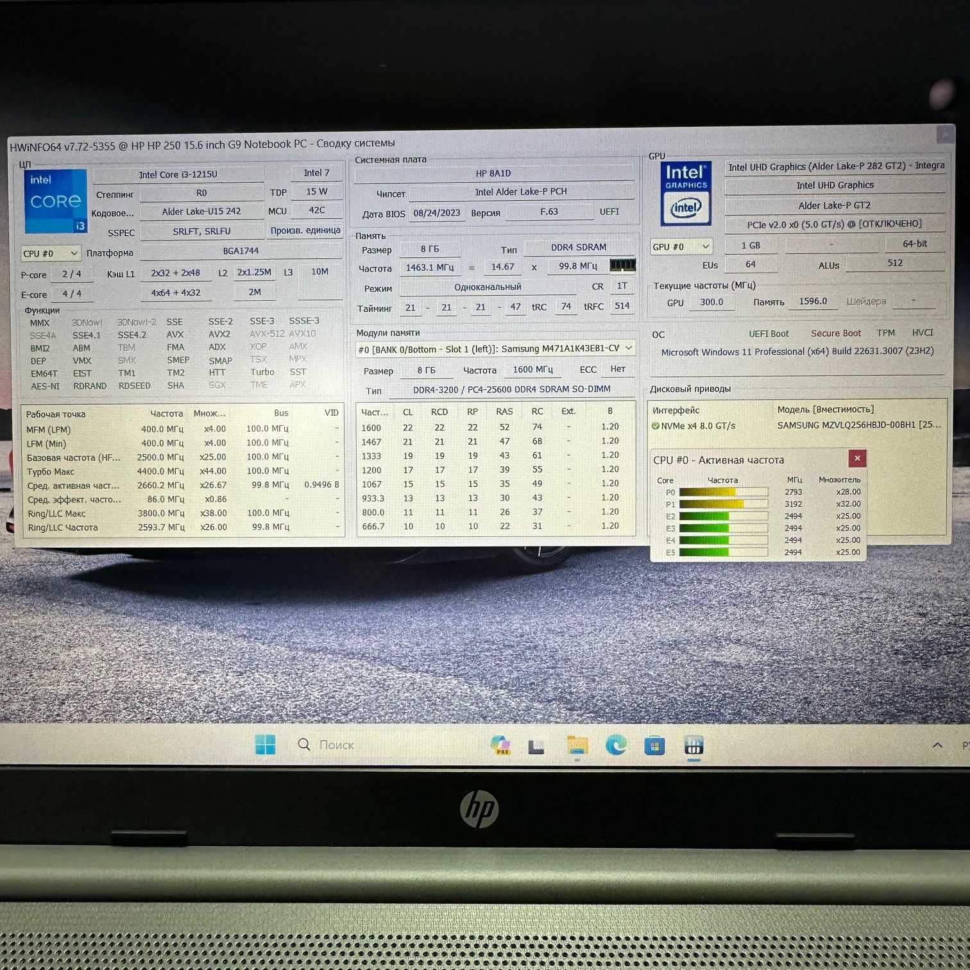Click the DDR4 SDRAM memory type field

[579, 247]
